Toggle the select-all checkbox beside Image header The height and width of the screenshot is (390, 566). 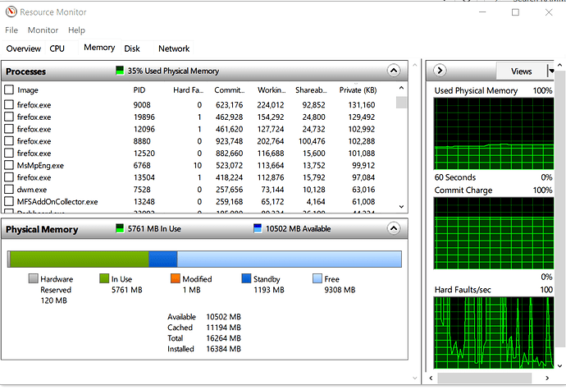click(9, 90)
